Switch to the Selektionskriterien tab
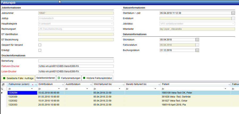The height and width of the screenshot is (114, 239). click(45, 78)
